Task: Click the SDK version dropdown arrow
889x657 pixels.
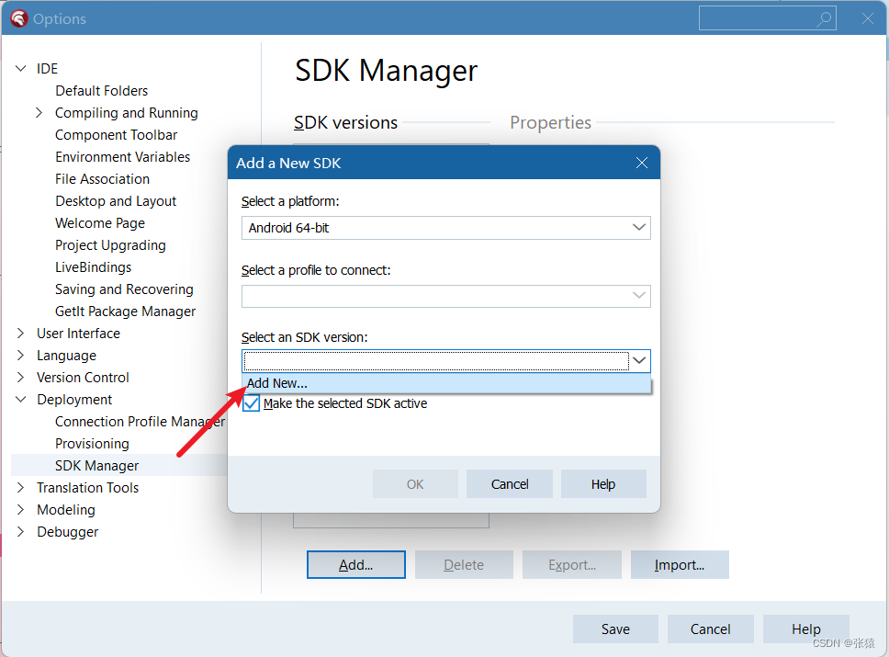Action: coord(639,361)
